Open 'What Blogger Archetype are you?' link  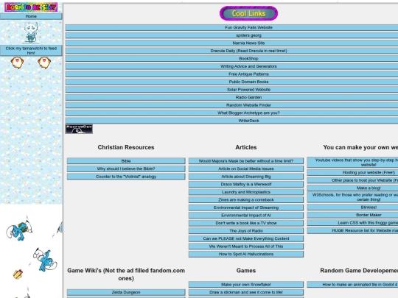click(231, 113)
